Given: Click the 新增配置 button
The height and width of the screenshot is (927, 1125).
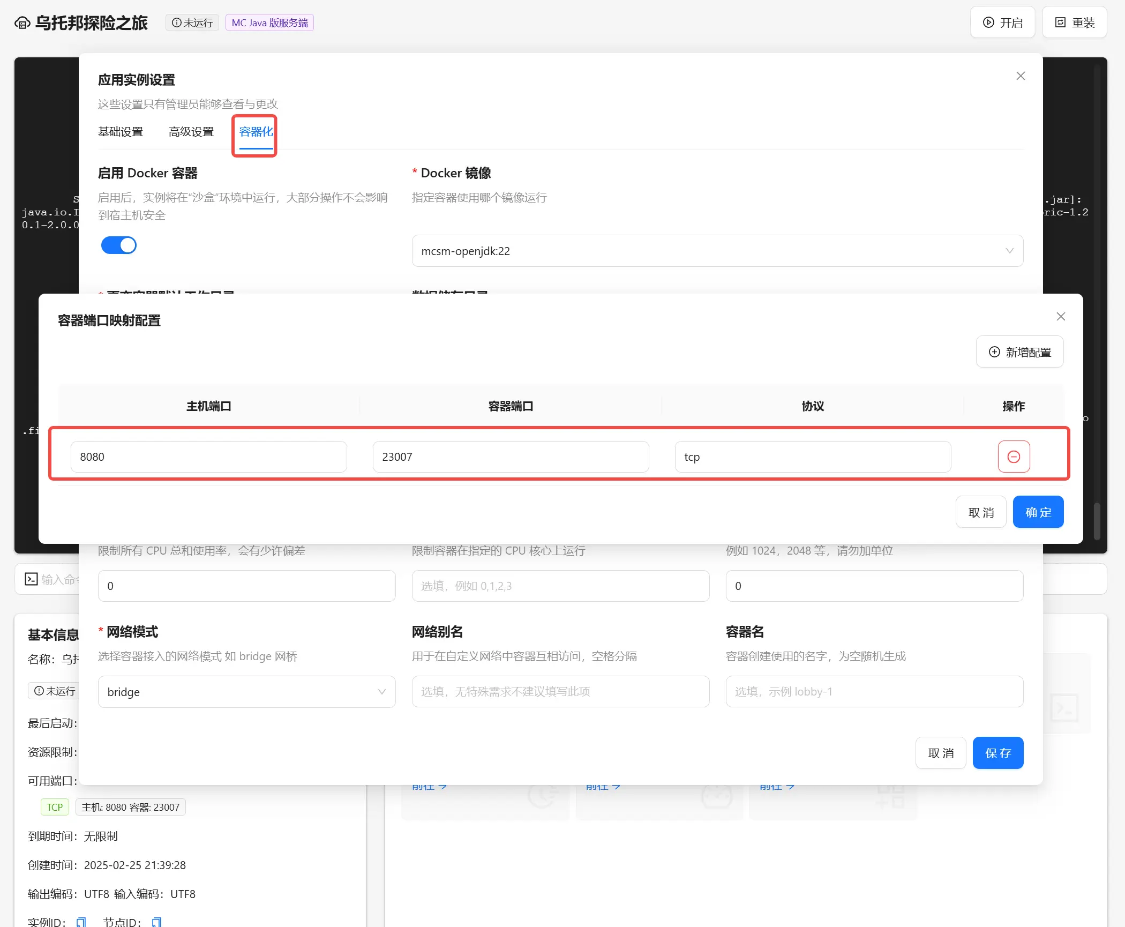Looking at the screenshot, I should click(1019, 352).
